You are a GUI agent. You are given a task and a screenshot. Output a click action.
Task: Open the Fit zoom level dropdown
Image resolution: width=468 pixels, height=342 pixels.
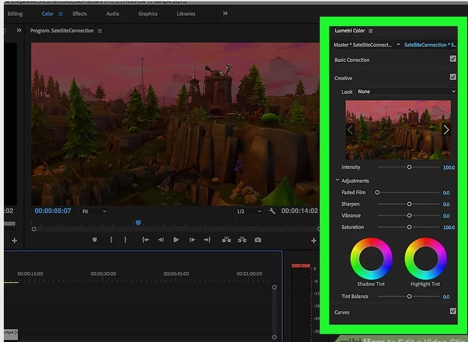click(94, 211)
